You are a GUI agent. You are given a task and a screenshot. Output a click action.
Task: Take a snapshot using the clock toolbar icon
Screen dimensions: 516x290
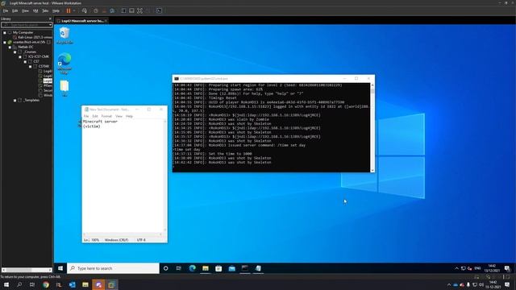(x=96, y=10)
